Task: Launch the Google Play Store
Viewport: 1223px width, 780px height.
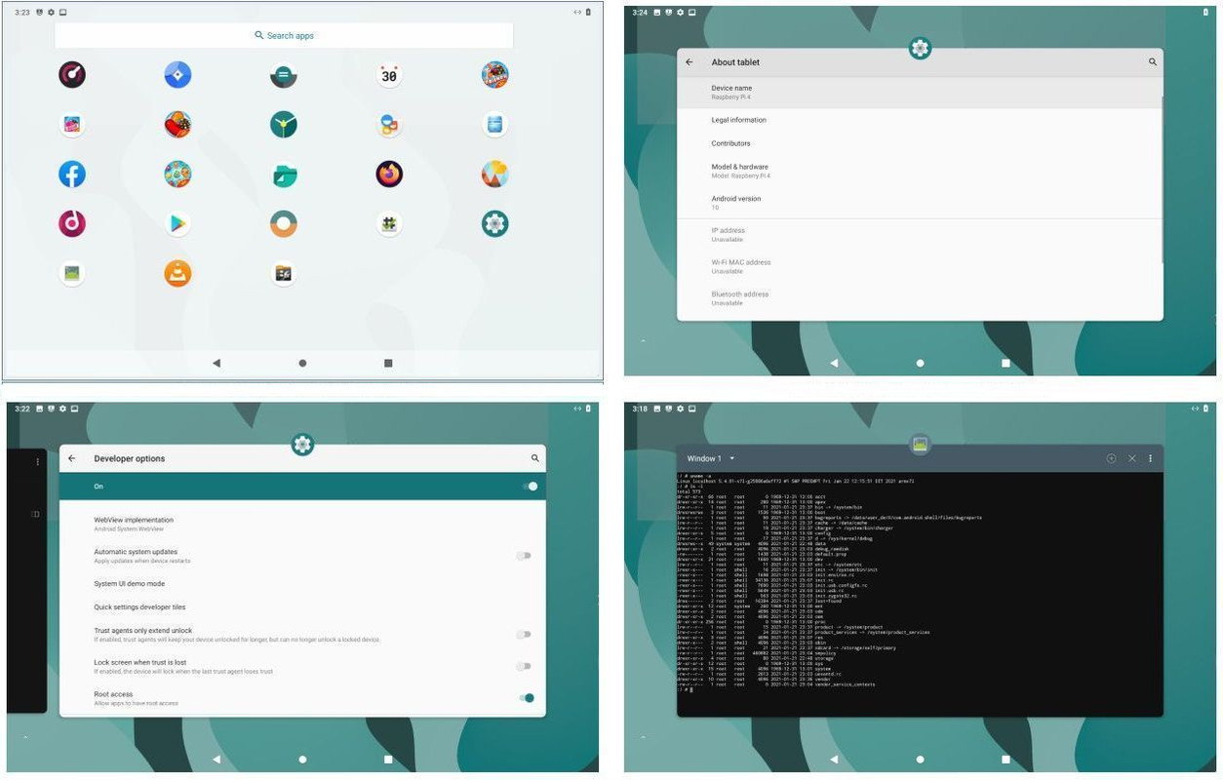Action: tap(178, 223)
